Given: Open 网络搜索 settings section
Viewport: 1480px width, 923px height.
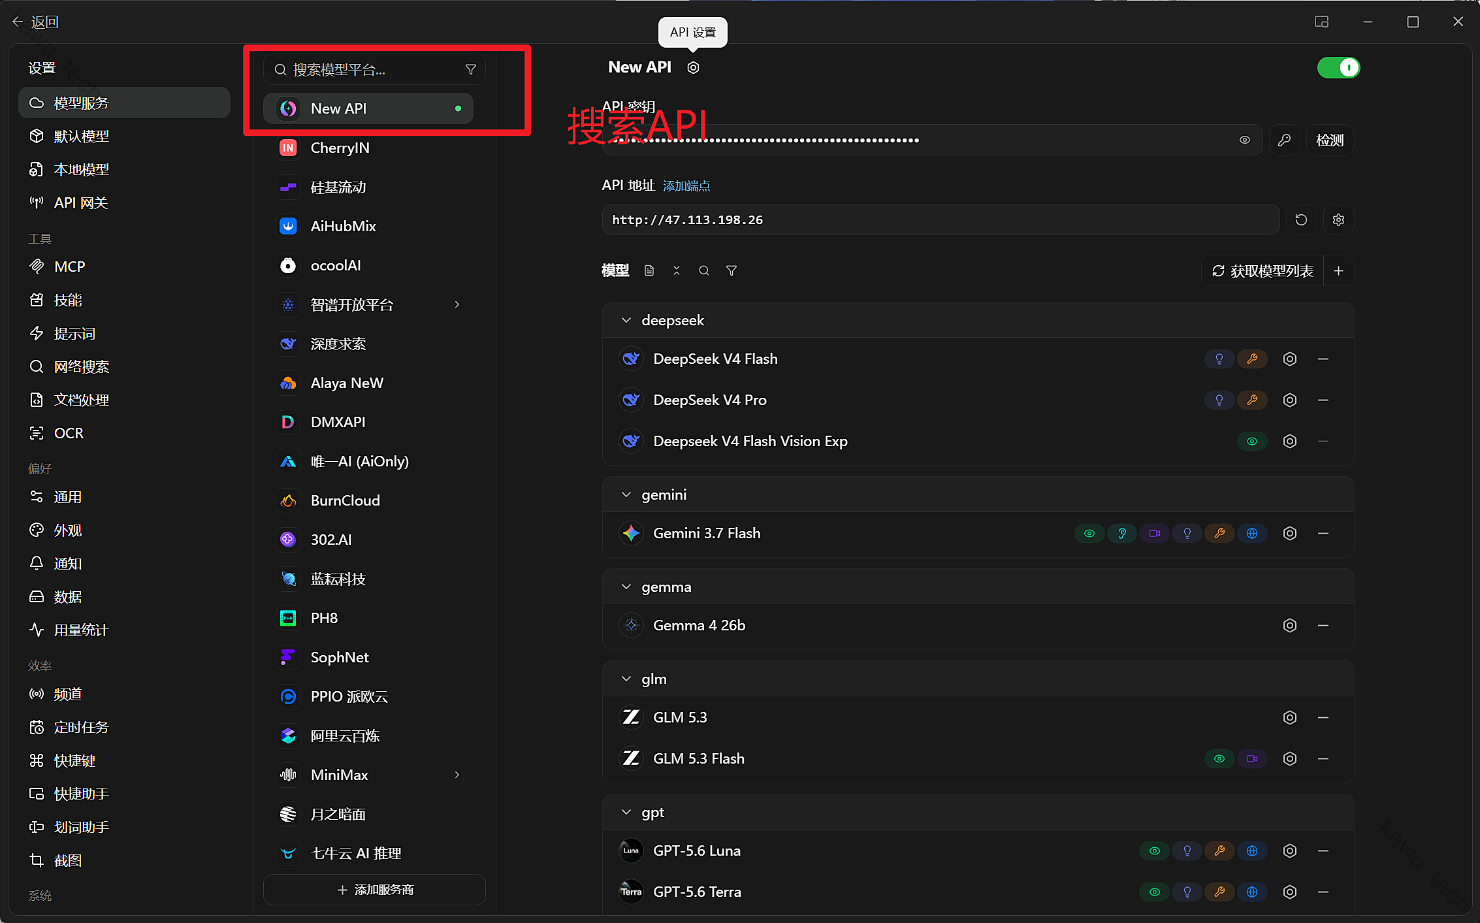Looking at the screenshot, I should [124, 366].
